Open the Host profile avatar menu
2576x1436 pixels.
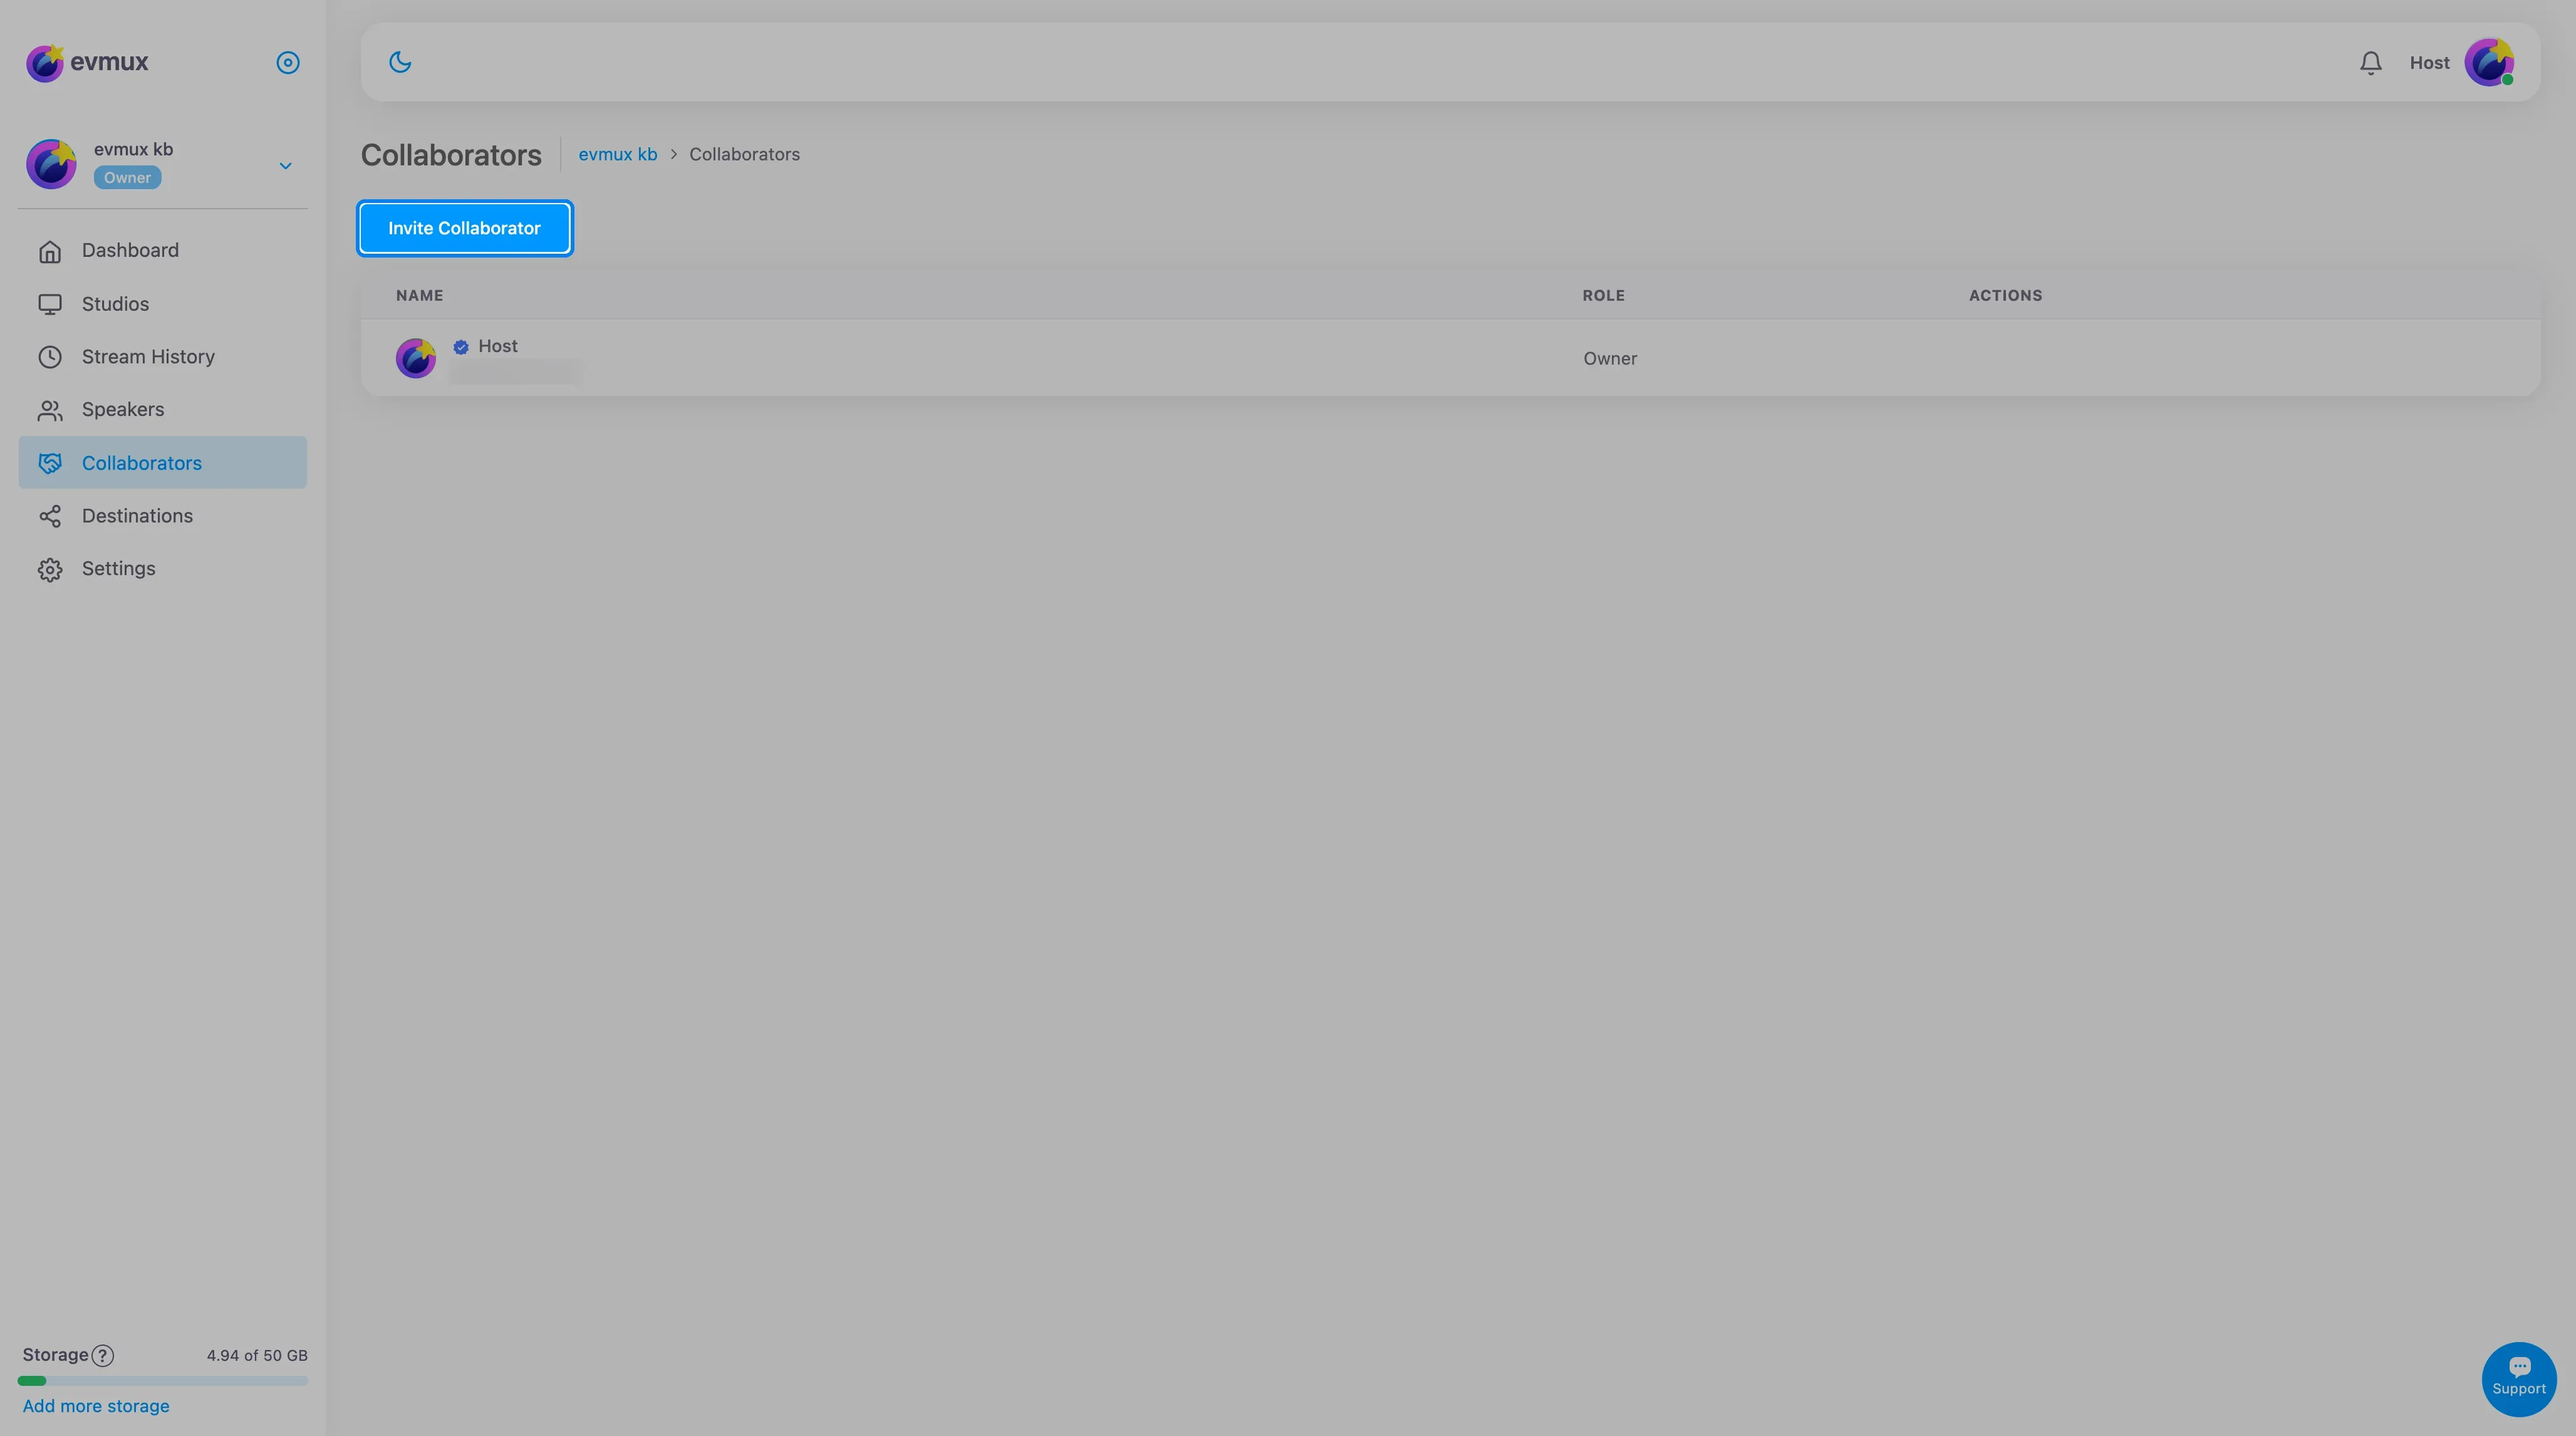2489,62
